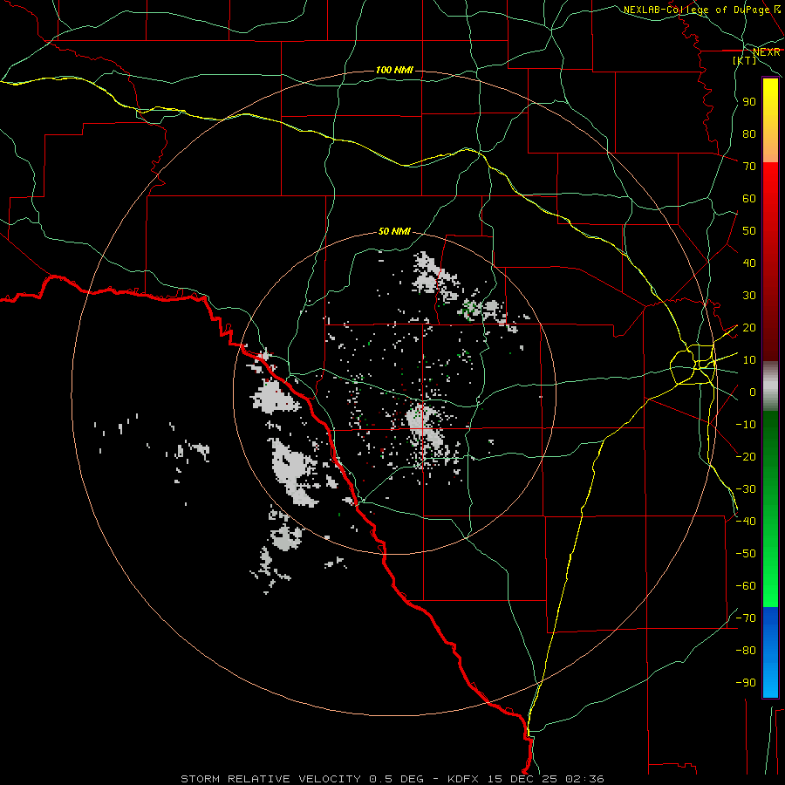Screen dimensions: 785x785
Task: Click the -10 value on the velocity scale
Action: tap(746, 425)
